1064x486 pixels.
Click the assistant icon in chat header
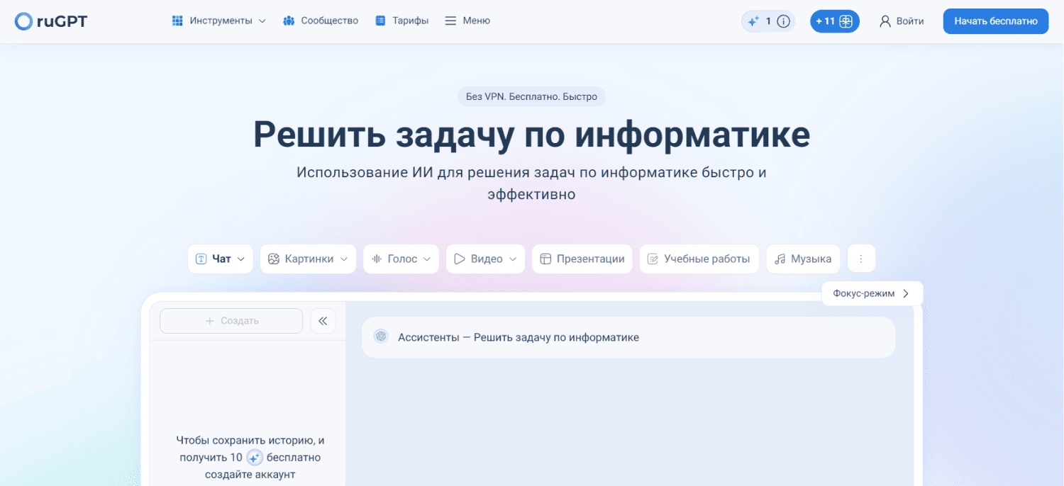[x=381, y=337]
